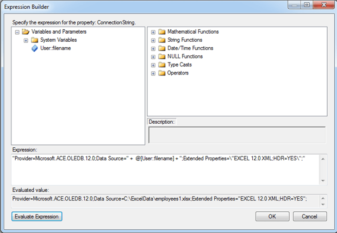Click the String Functions folder icon

pyautogui.click(x=162, y=40)
